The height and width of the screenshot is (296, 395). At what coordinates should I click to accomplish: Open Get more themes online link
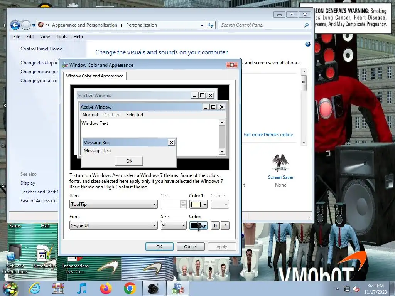coord(268,135)
